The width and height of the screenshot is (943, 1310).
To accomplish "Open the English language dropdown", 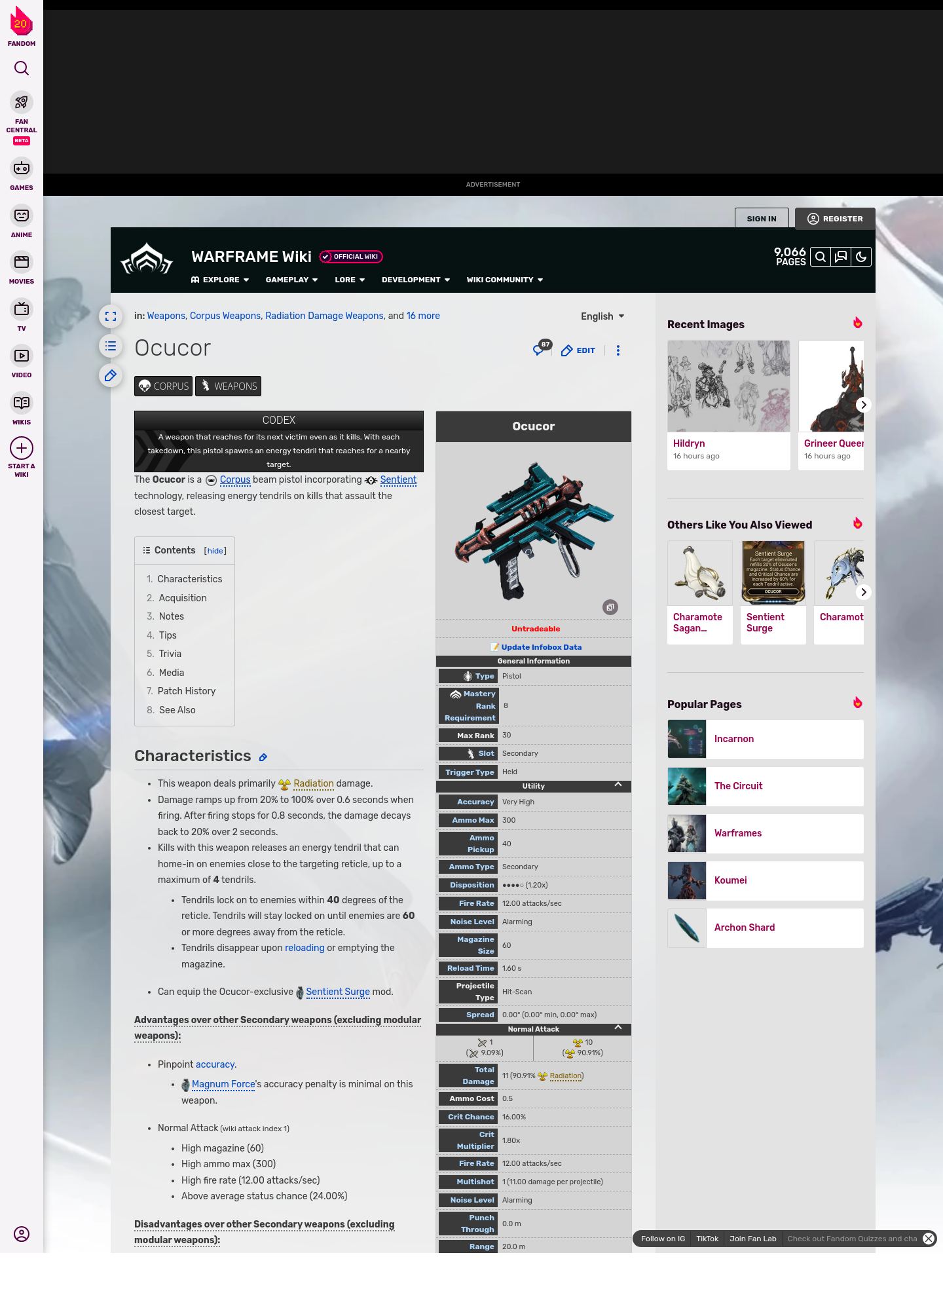I will tap(602, 316).
